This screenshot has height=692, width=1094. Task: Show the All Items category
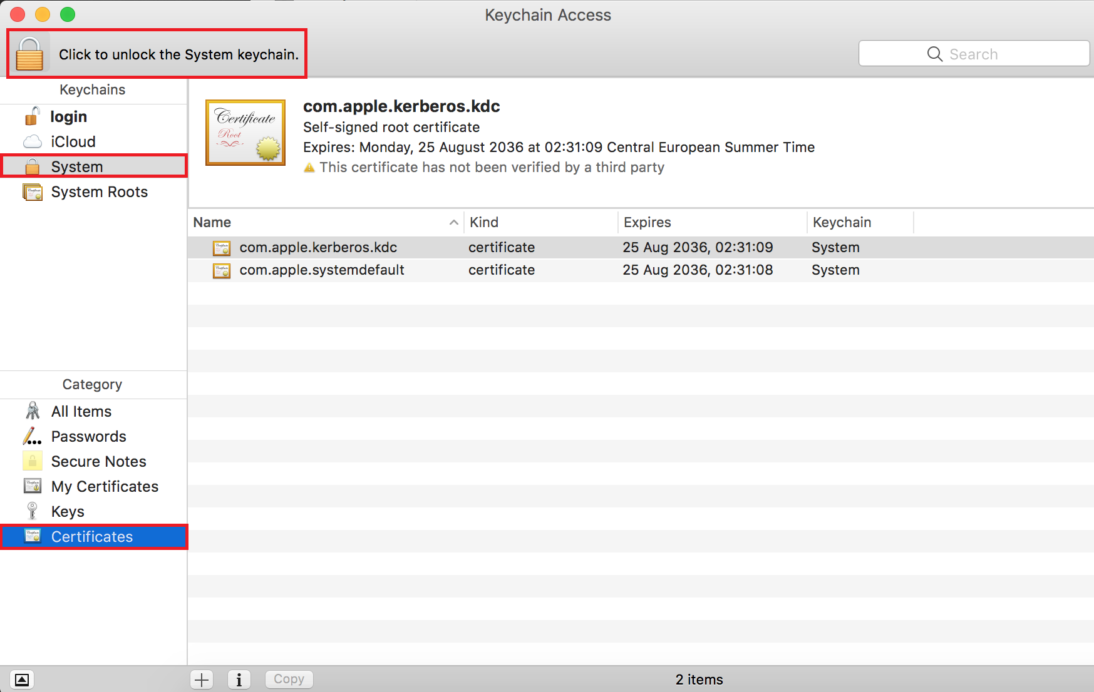(93, 412)
